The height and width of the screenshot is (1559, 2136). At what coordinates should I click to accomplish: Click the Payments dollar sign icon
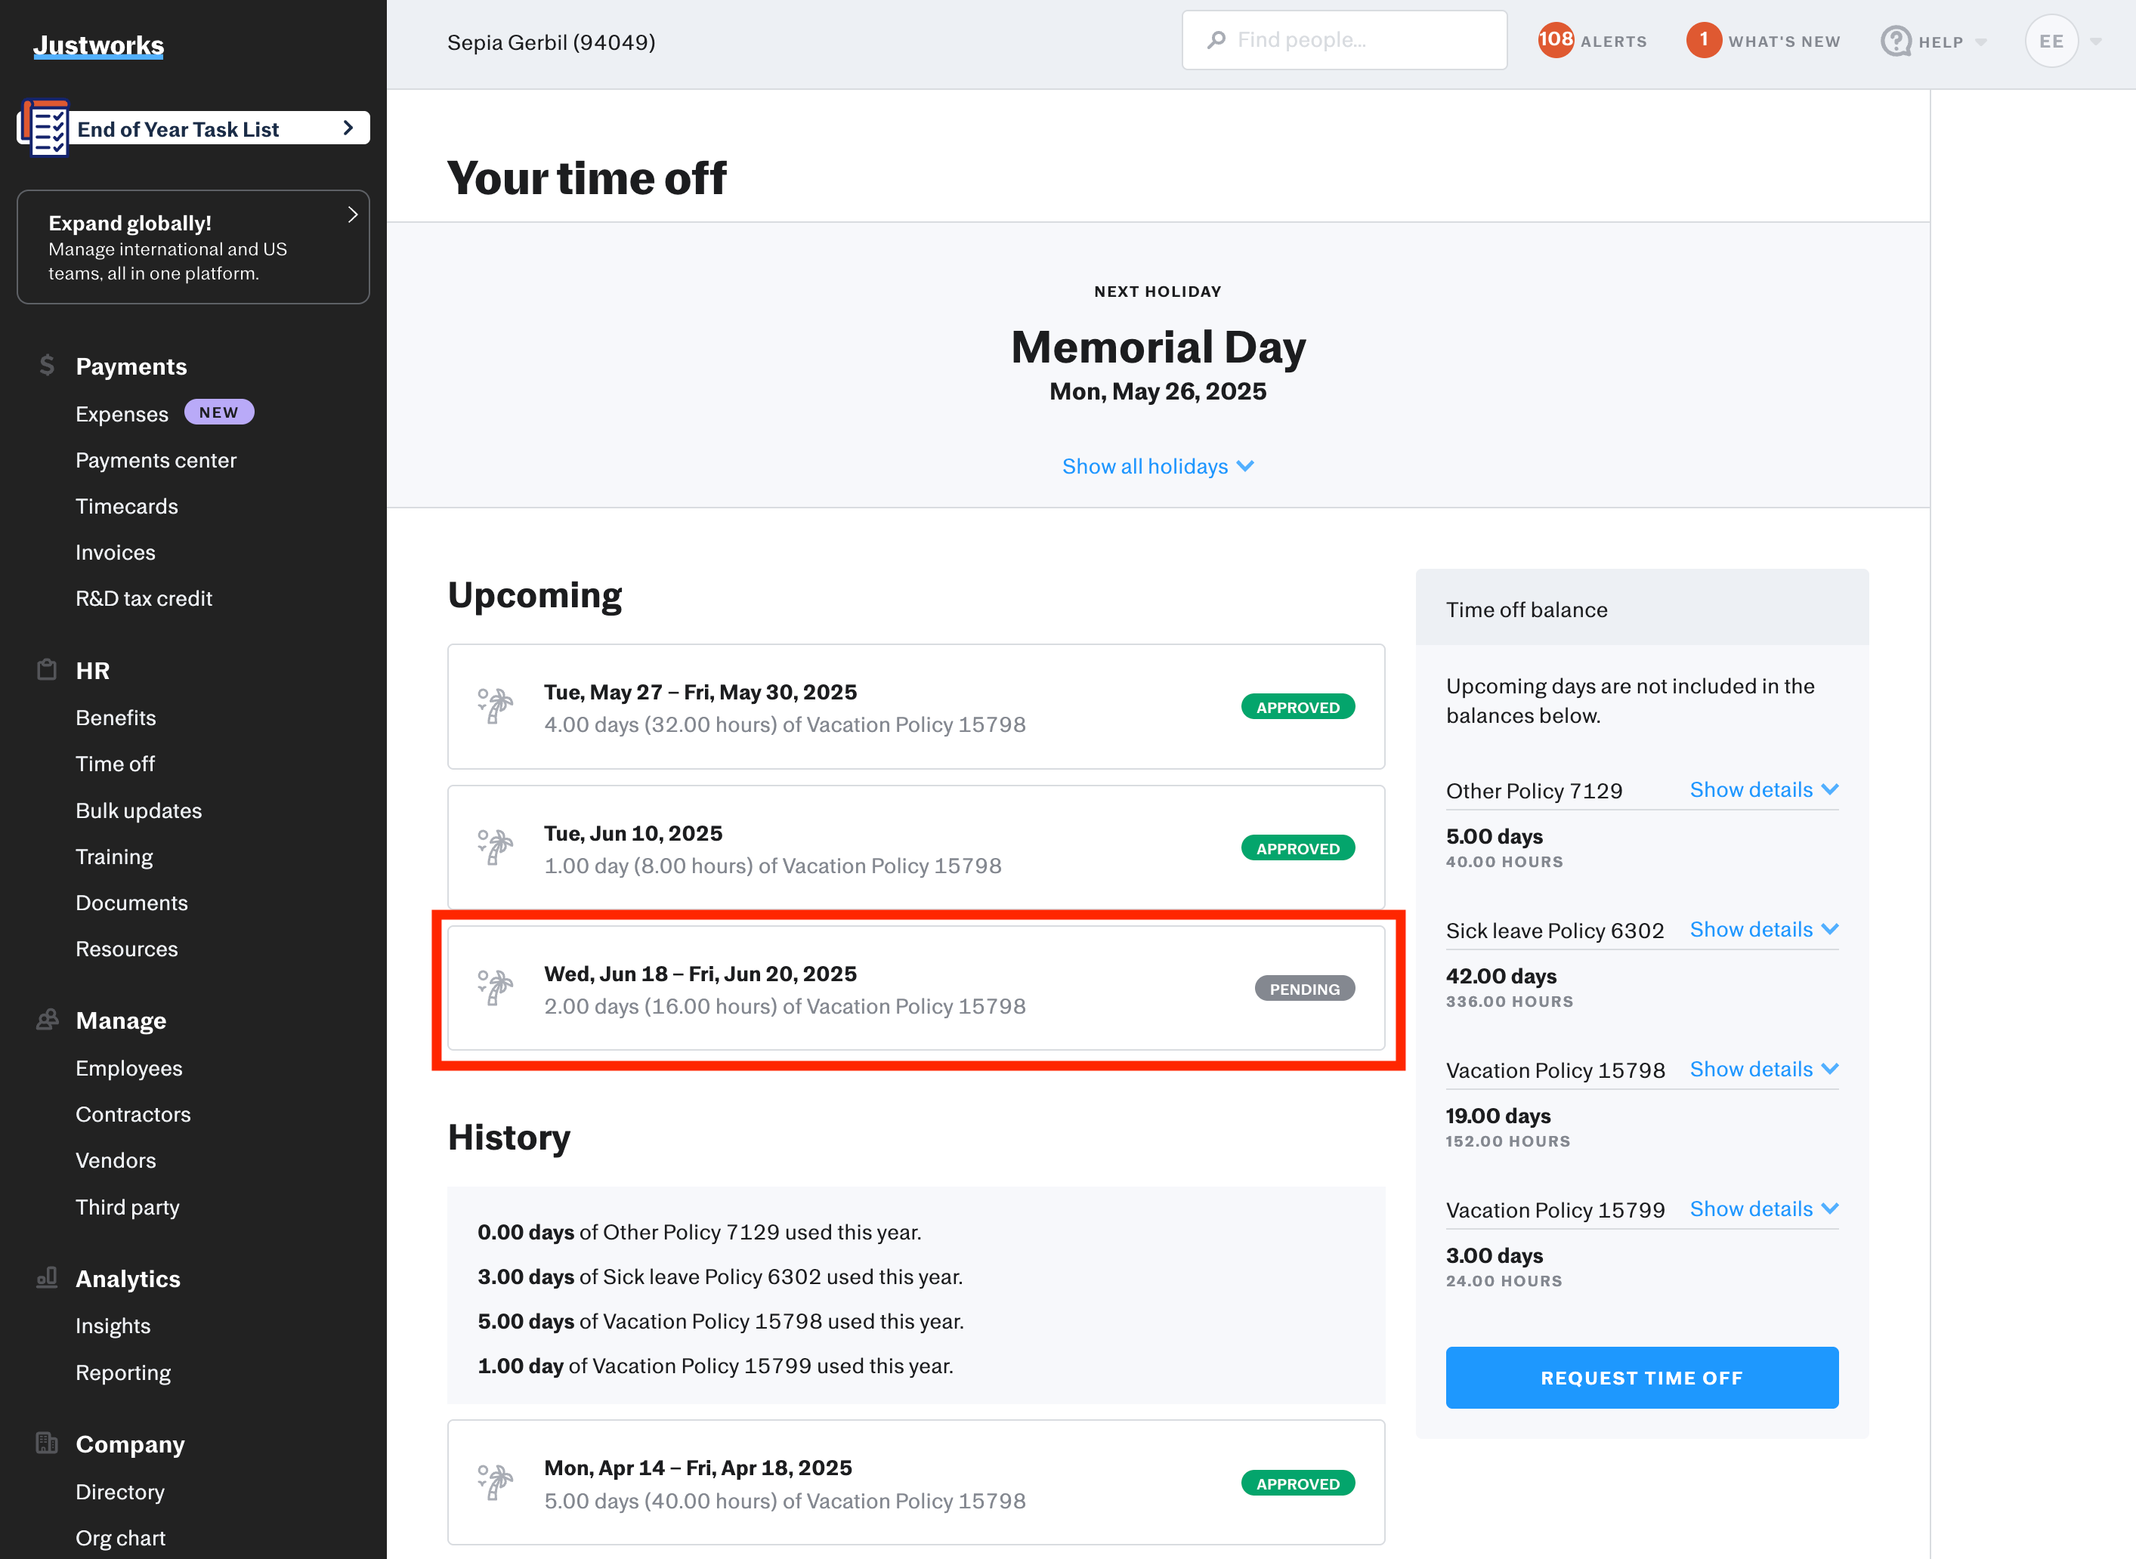click(x=47, y=366)
